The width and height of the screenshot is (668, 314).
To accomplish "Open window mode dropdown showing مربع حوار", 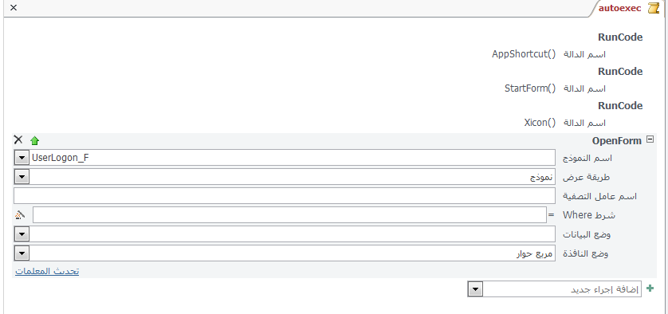I will pyautogui.click(x=22, y=253).
